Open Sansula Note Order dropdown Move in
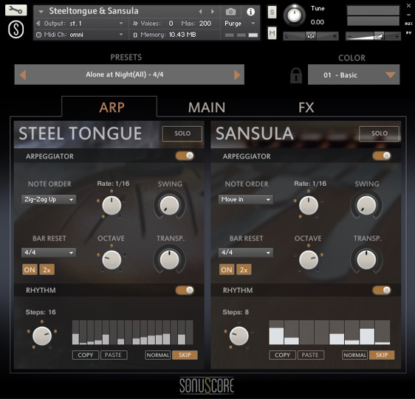Image resolution: width=415 pixels, height=399 pixels. 246,199
